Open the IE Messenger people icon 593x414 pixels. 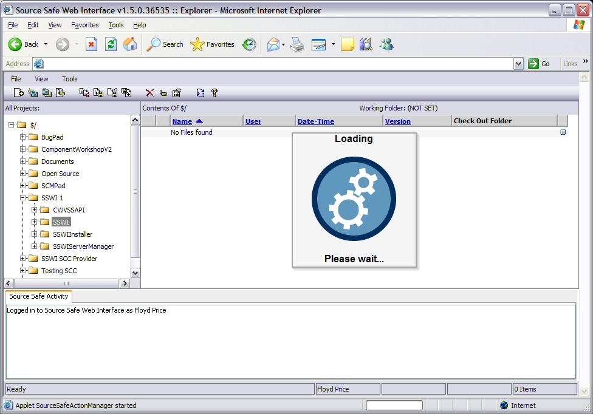(x=386, y=44)
